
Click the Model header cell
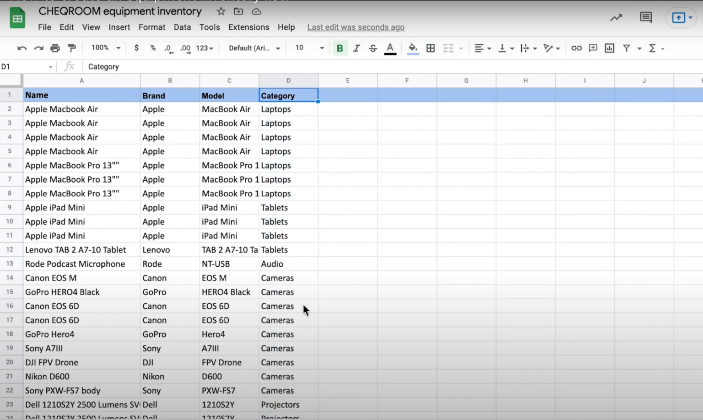pos(229,96)
